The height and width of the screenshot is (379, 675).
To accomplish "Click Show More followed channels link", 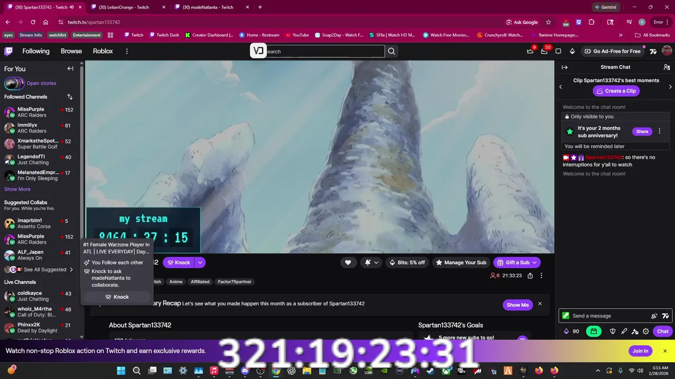I will click(x=17, y=189).
